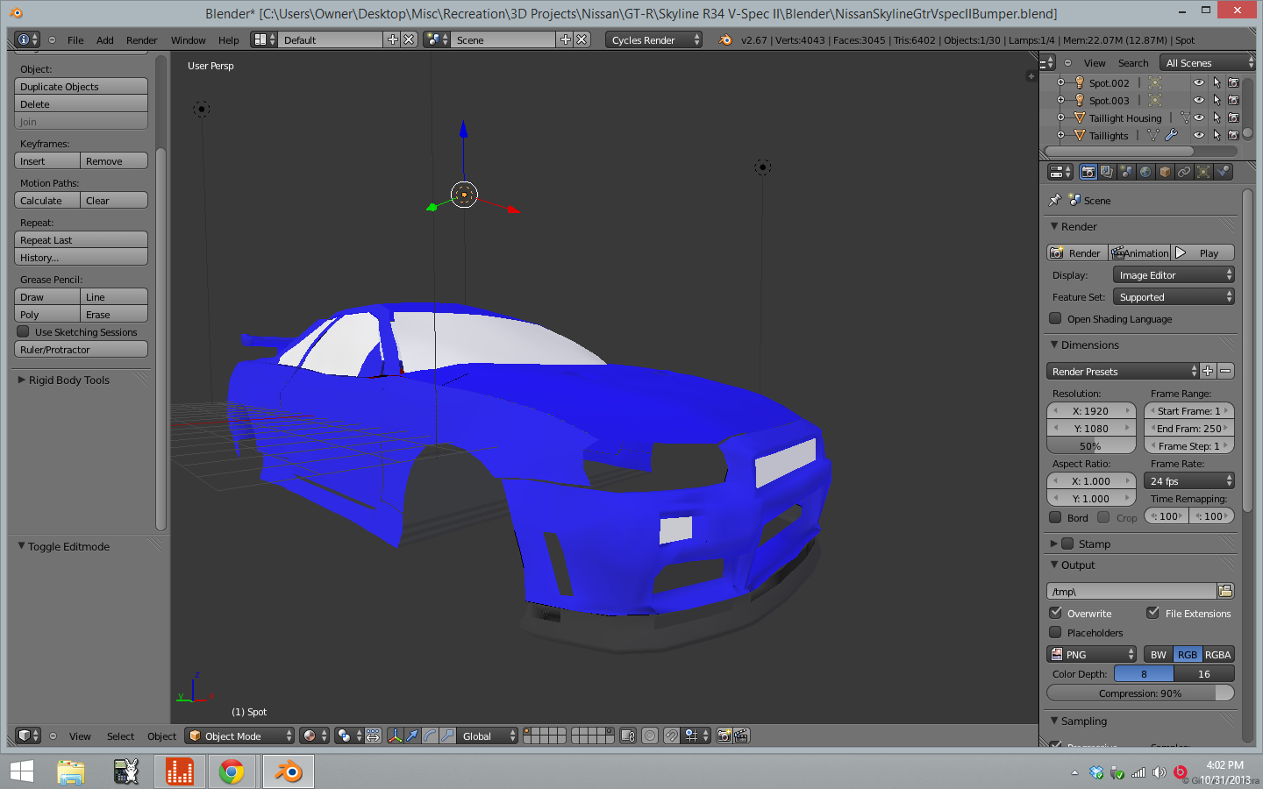Select the scale manipulator icon
The width and height of the screenshot is (1263, 789).
point(447,736)
